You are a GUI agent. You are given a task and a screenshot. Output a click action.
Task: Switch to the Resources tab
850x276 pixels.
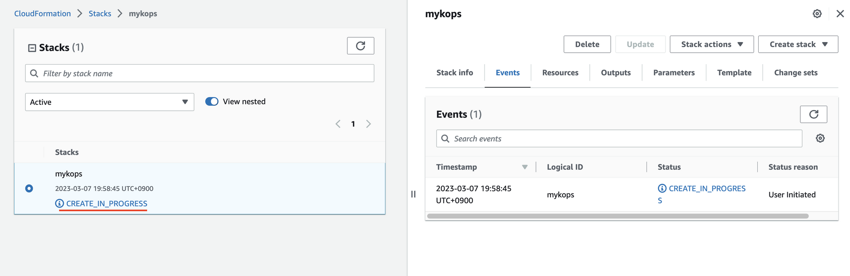[x=560, y=73]
